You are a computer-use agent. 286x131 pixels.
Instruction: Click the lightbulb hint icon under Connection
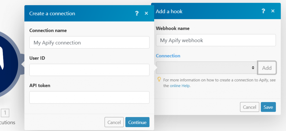tap(159, 80)
